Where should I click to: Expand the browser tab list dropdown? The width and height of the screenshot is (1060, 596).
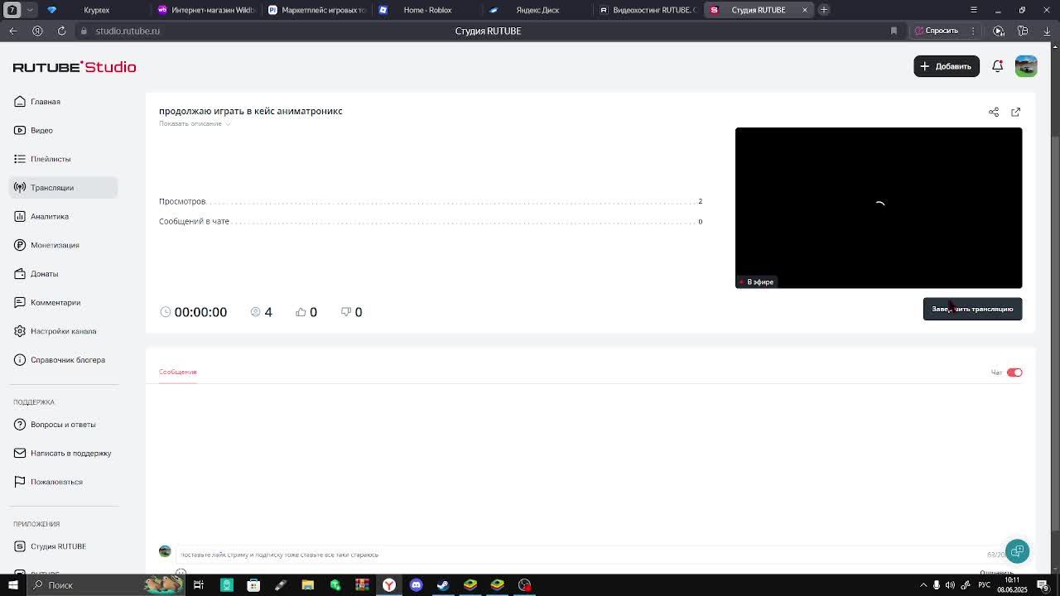click(30, 10)
